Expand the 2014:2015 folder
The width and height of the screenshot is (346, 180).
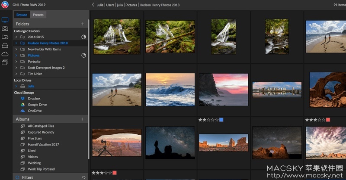coord(16,37)
